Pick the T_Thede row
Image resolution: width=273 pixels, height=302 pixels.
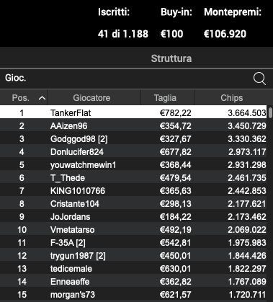pos(133,178)
